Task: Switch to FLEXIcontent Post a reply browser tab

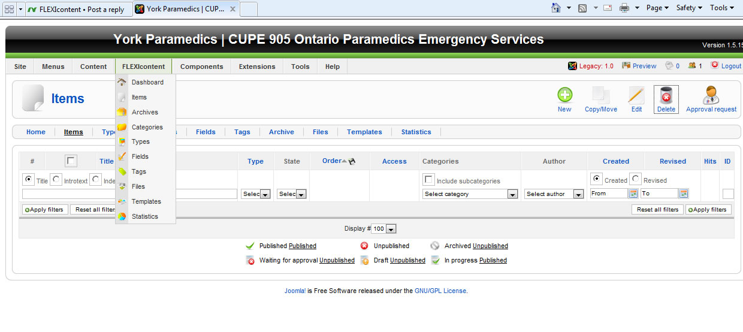Action: [x=78, y=10]
